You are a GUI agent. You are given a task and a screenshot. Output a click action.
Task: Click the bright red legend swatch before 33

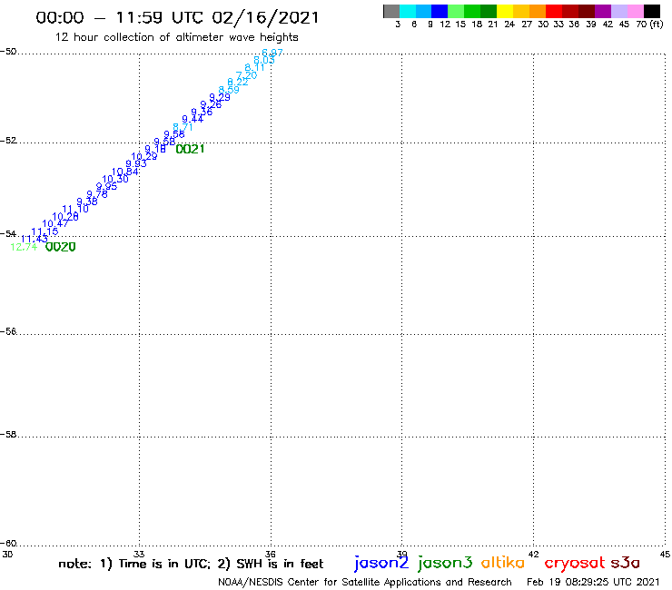[x=554, y=11]
